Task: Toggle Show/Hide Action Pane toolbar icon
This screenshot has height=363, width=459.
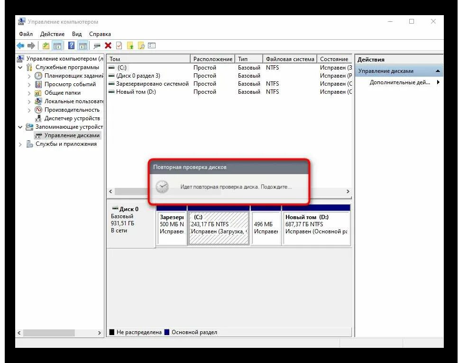Action: point(83,45)
